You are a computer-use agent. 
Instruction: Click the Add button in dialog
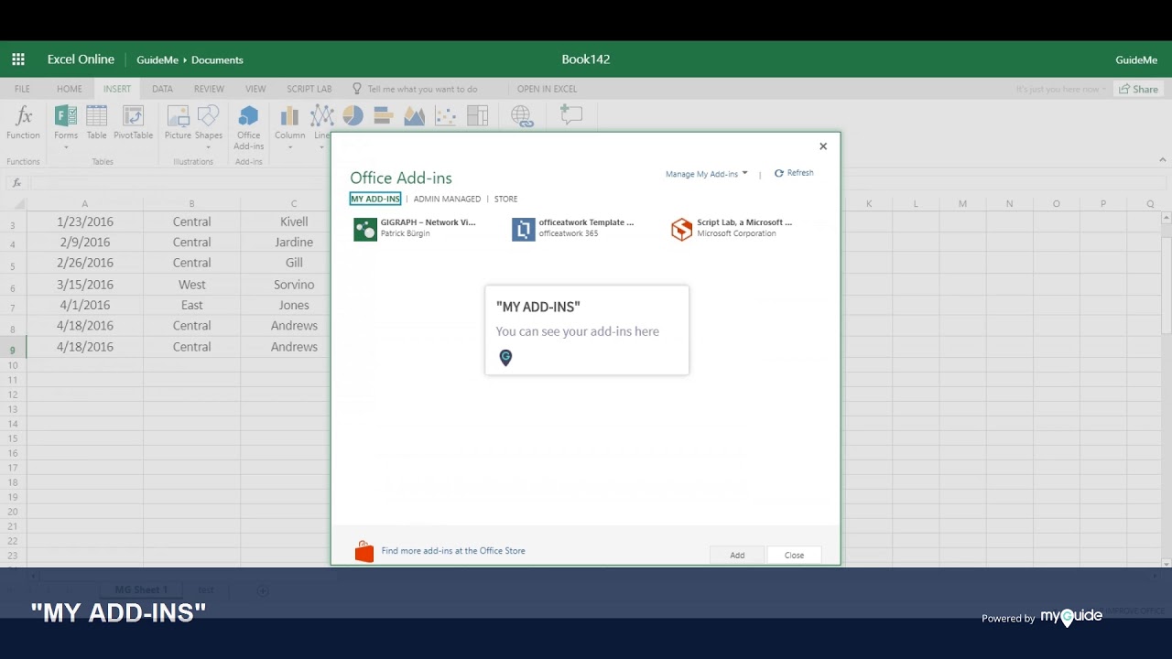(x=737, y=556)
